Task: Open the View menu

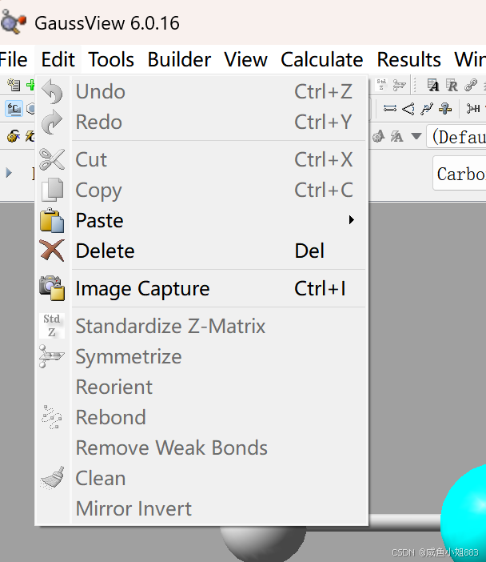Action: 246,59
